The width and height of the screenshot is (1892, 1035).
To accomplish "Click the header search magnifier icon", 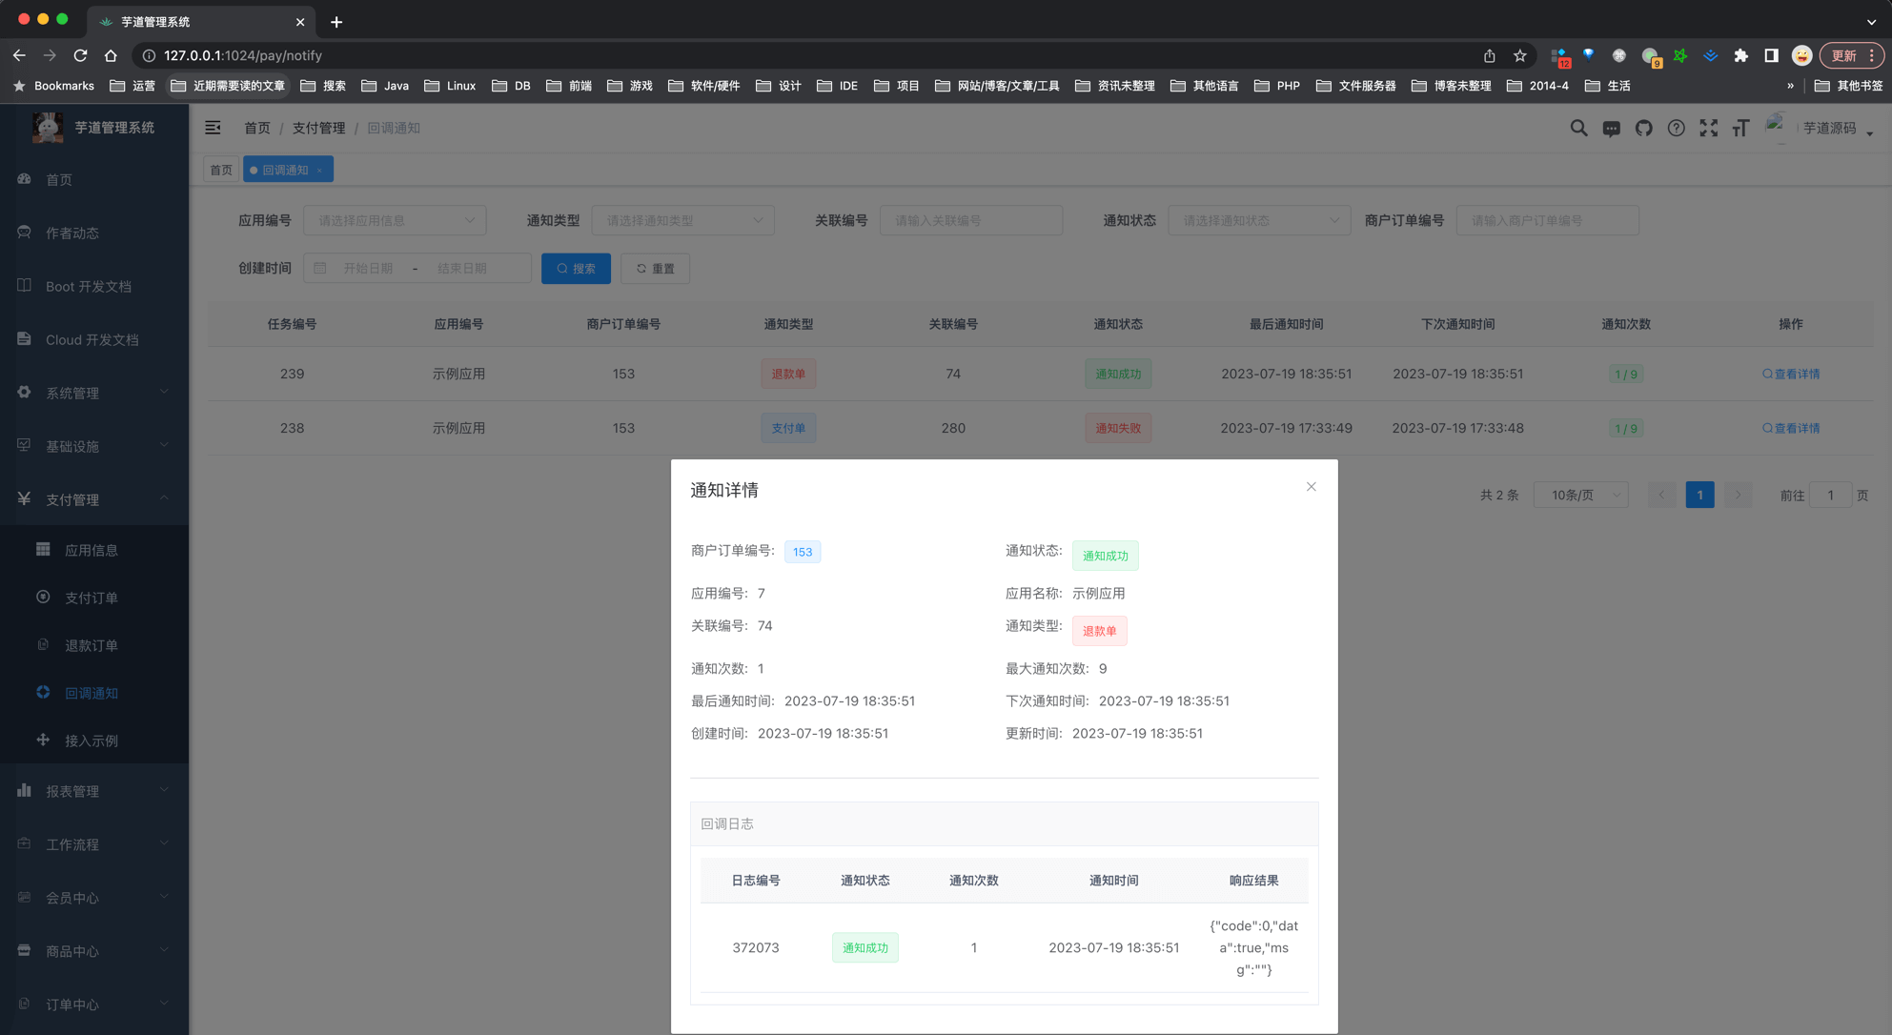I will [x=1578, y=128].
